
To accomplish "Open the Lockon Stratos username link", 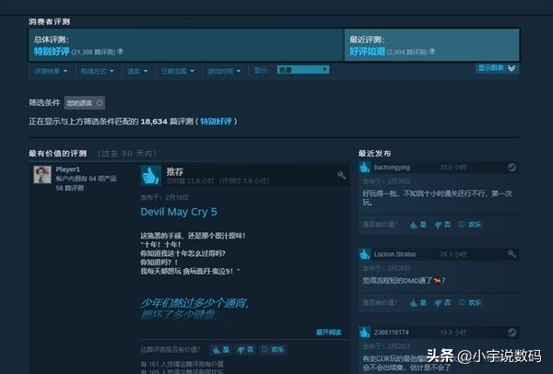I will point(395,254).
